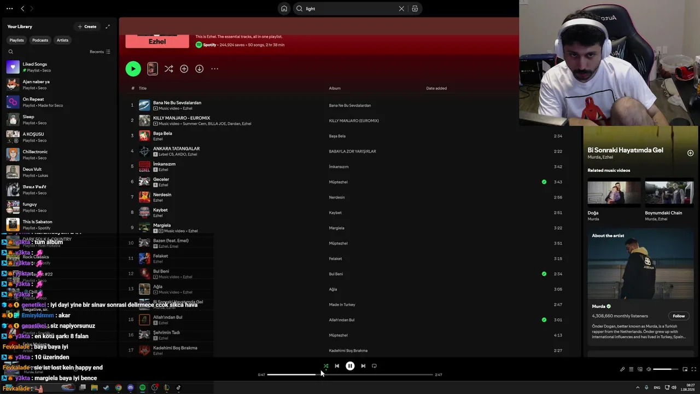
Task: Add 'Bi Sonraki Hayatımda Gel' to Liked Songs
Action: tap(690, 153)
